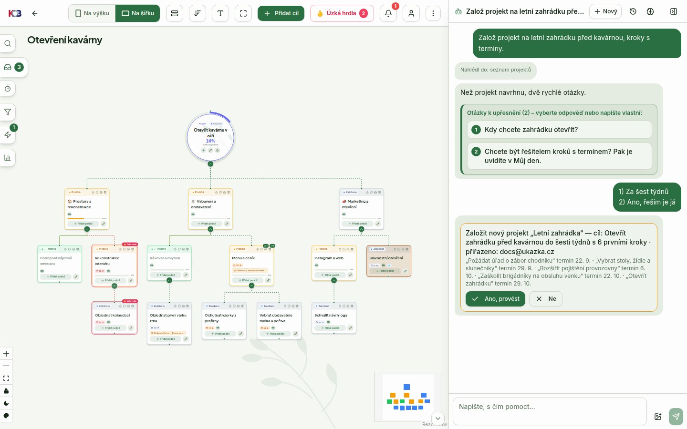Image resolution: width=687 pixels, height=429 pixels.
Task: Confirm with Ano, provést
Action: coord(495,299)
